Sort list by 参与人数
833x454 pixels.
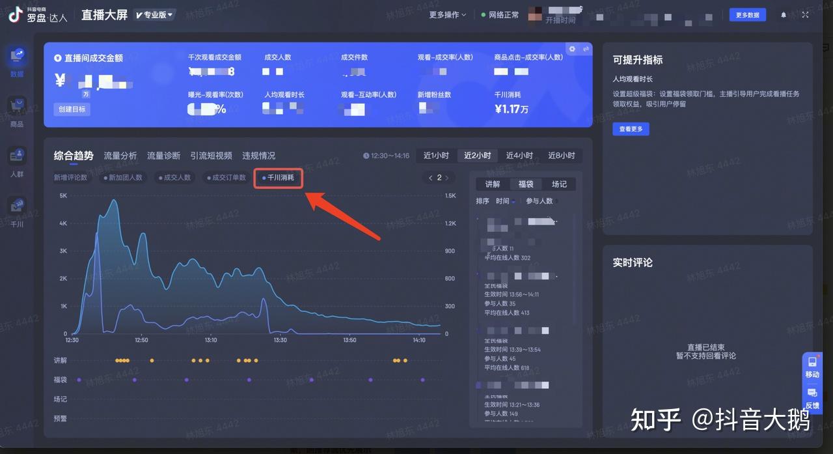(541, 201)
